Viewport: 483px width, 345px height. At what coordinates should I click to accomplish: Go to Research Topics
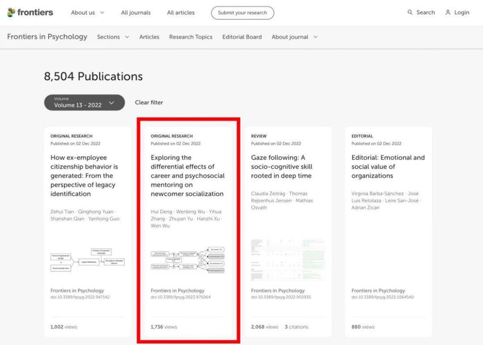point(191,37)
